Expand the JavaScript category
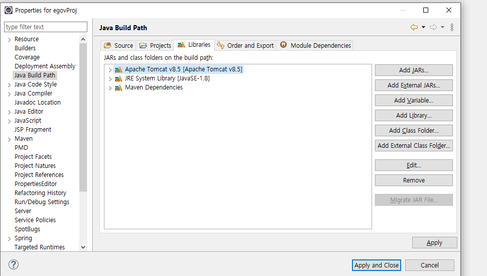Image resolution: width=487 pixels, height=276 pixels. 10,121
